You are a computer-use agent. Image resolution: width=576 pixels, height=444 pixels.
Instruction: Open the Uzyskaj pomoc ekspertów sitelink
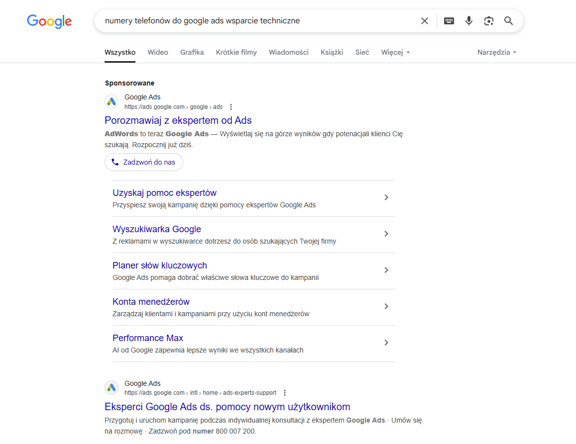point(164,192)
